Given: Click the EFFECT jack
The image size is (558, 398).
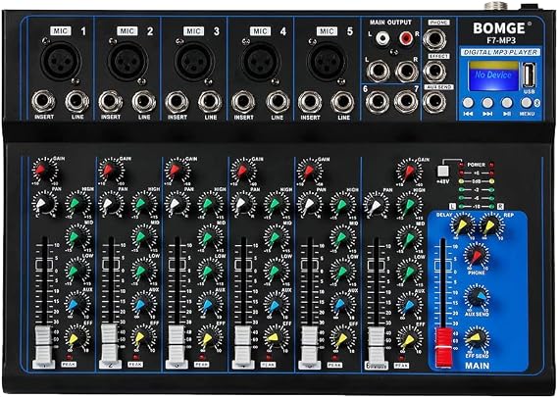Looking at the screenshot, I should 434,72.
